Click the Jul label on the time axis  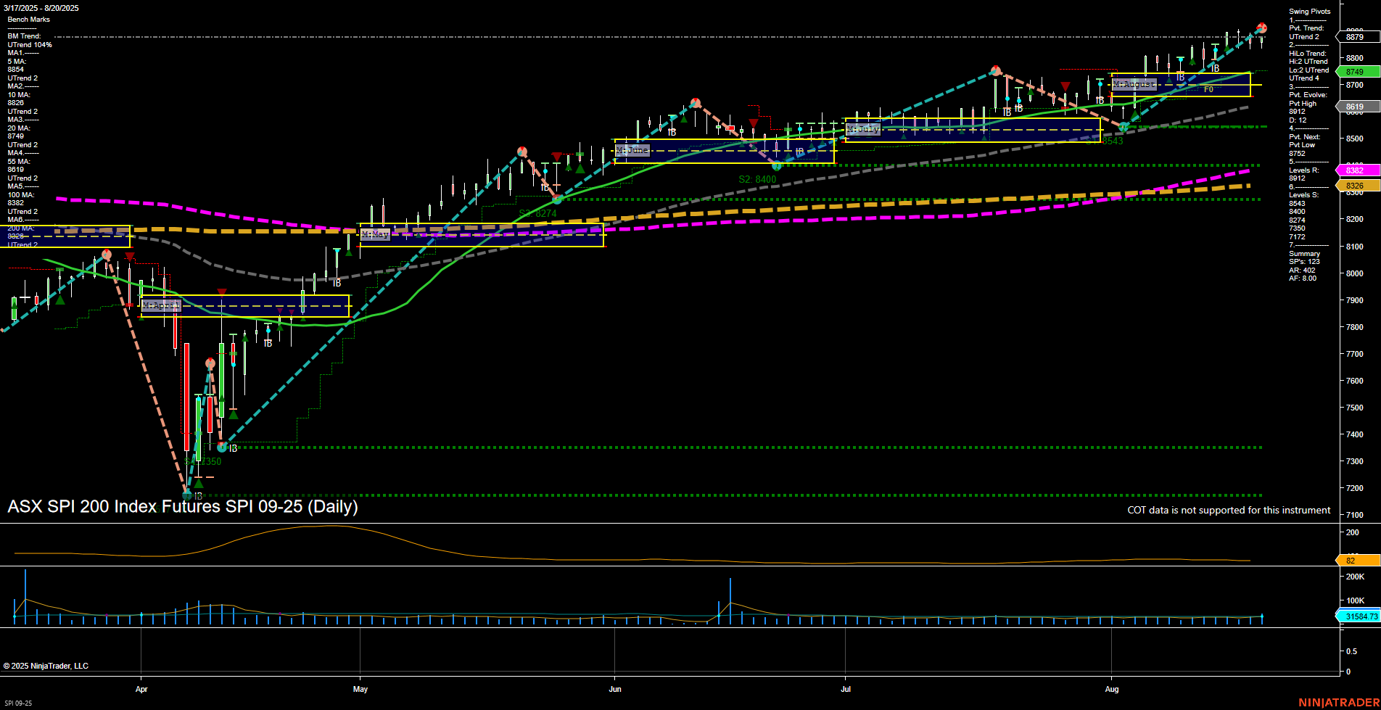[846, 689]
